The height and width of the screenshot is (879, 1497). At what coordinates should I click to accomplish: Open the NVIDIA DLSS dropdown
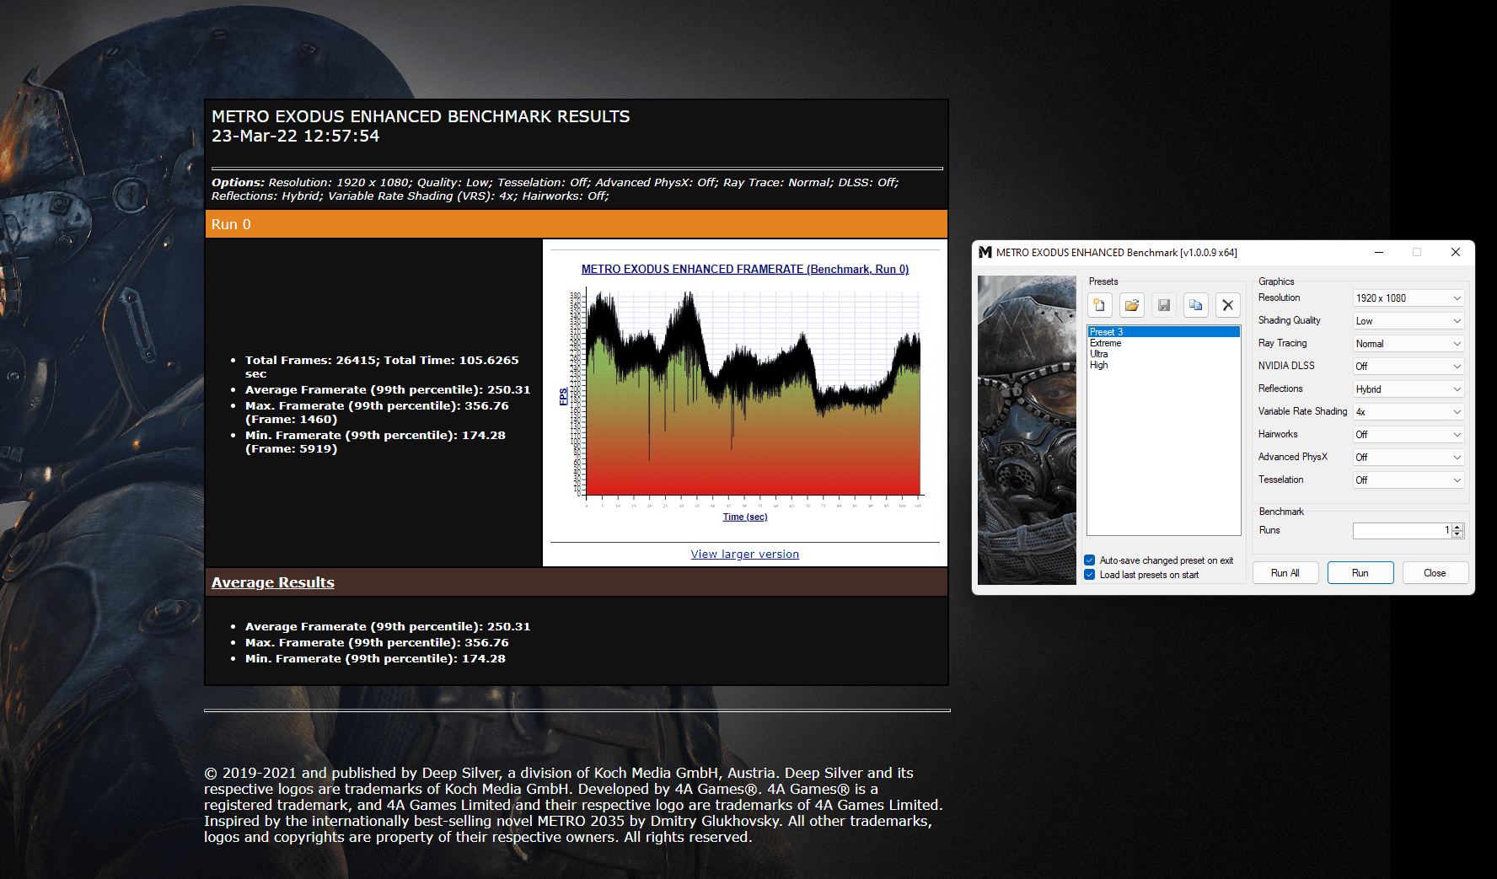point(1408,367)
